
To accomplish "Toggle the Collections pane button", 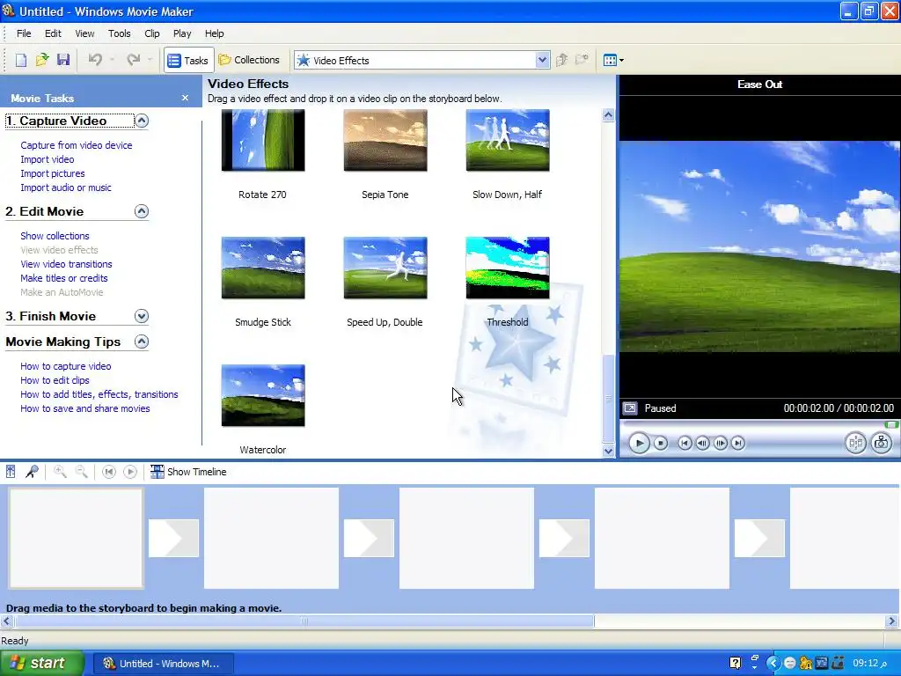I will coord(249,60).
